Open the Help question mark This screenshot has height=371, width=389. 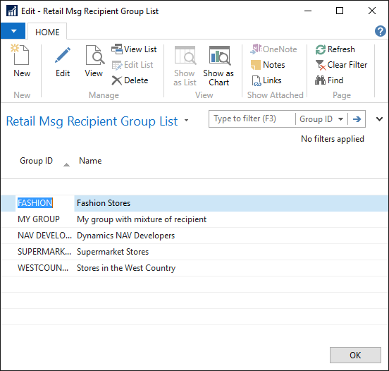380,31
